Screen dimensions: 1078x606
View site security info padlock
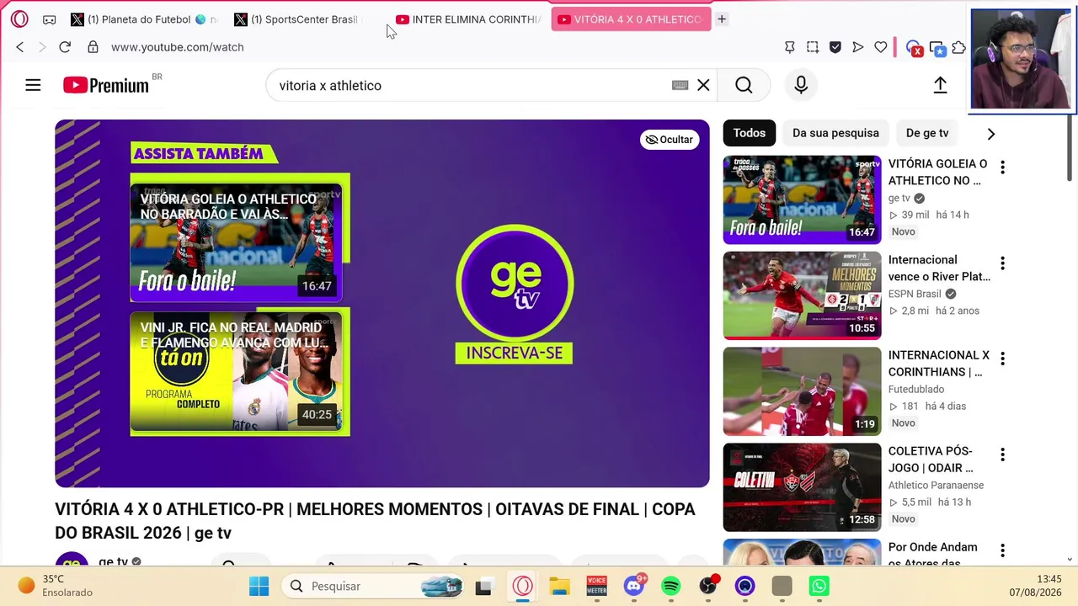click(x=93, y=47)
